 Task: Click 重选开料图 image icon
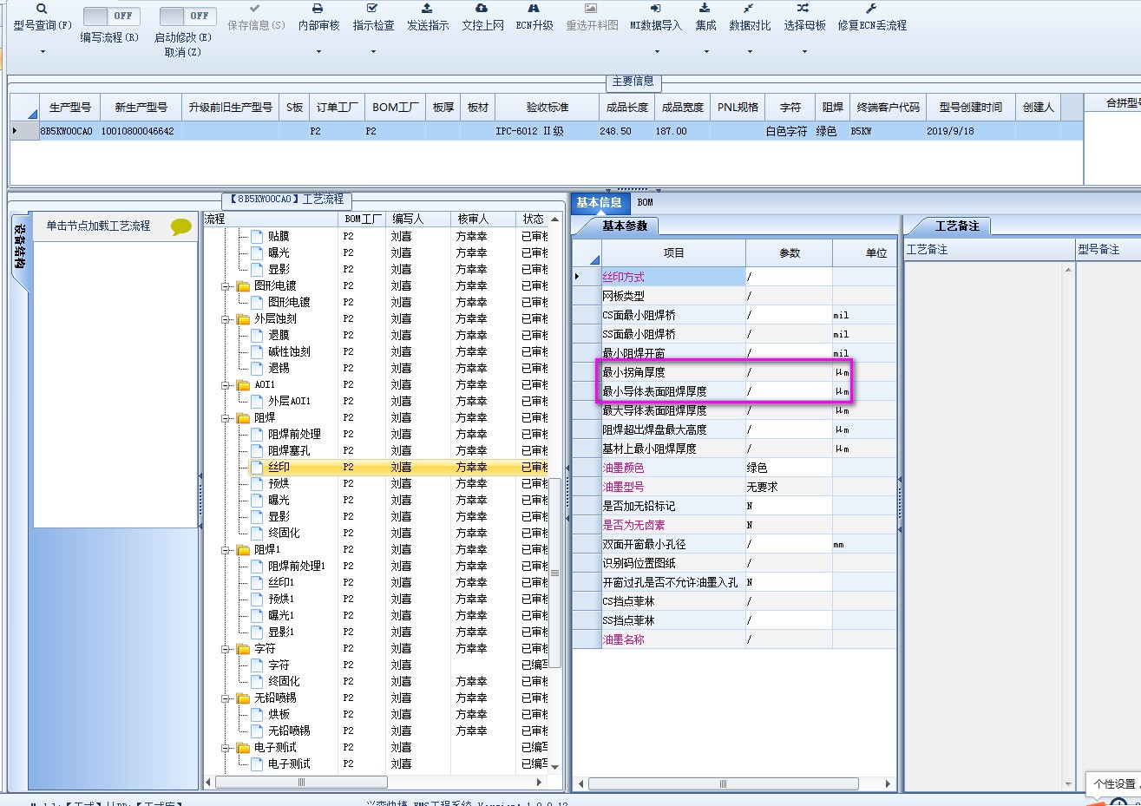point(591,9)
